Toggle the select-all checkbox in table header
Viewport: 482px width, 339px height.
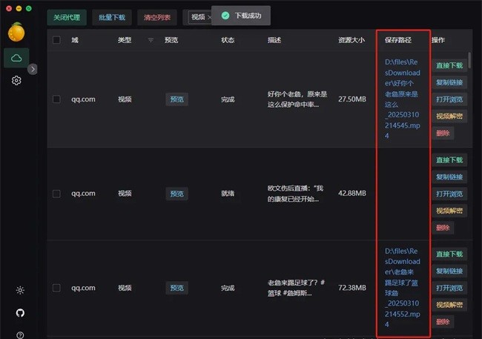tap(56, 40)
